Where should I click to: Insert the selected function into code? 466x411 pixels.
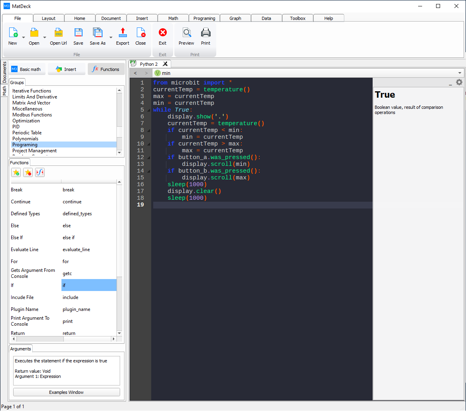pyautogui.click(x=39, y=172)
